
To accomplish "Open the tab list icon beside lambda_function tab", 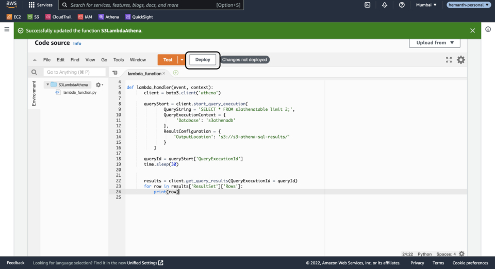I will 115,73.
